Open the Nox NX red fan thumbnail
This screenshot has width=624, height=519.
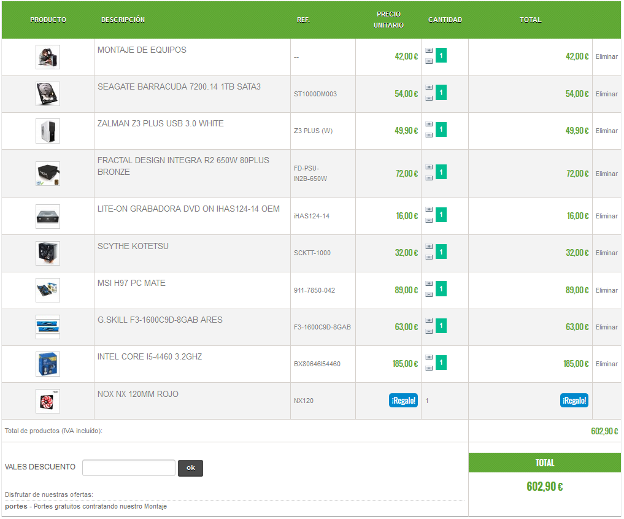point(48,401)
